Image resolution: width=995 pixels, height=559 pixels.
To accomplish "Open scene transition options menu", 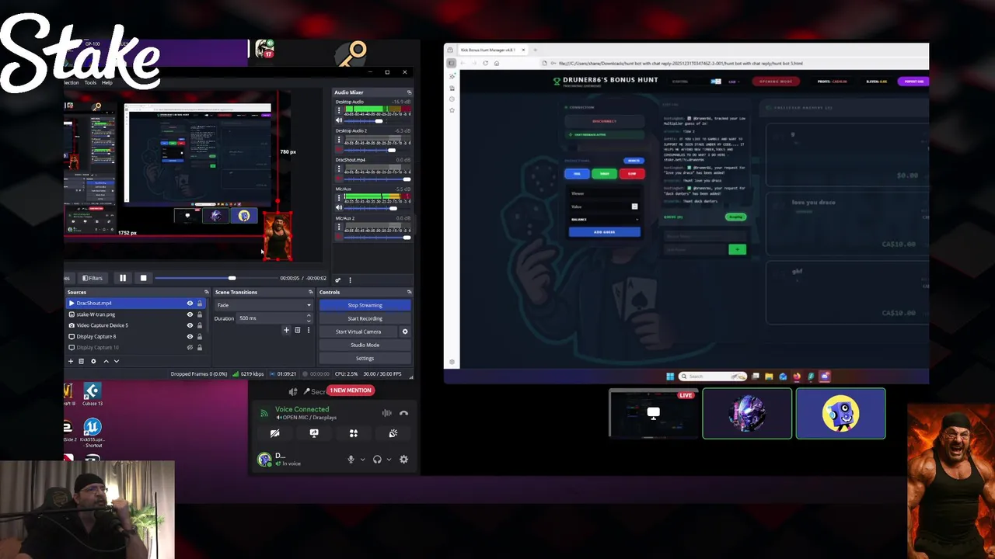I will [x=308, y=331].
